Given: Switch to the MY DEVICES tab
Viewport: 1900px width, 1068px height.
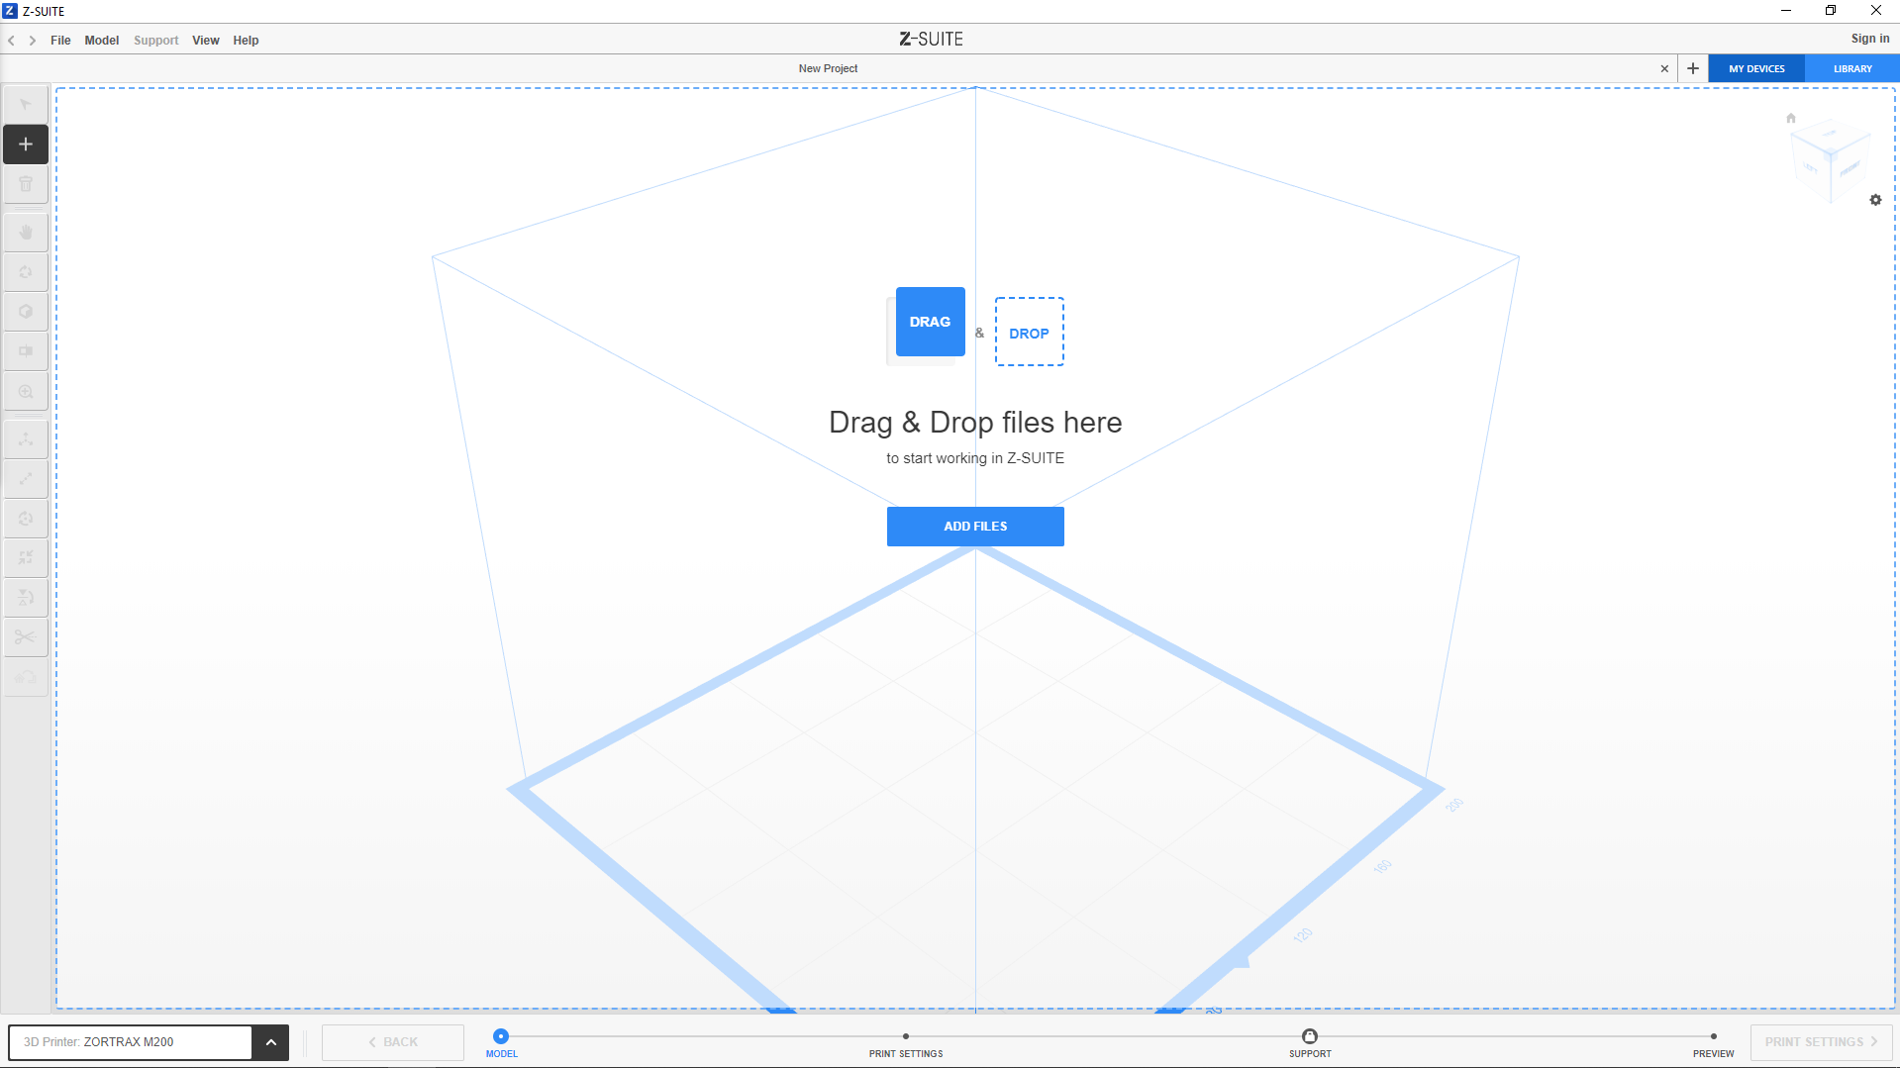Looking at the screenshot, I should 1755,69.
